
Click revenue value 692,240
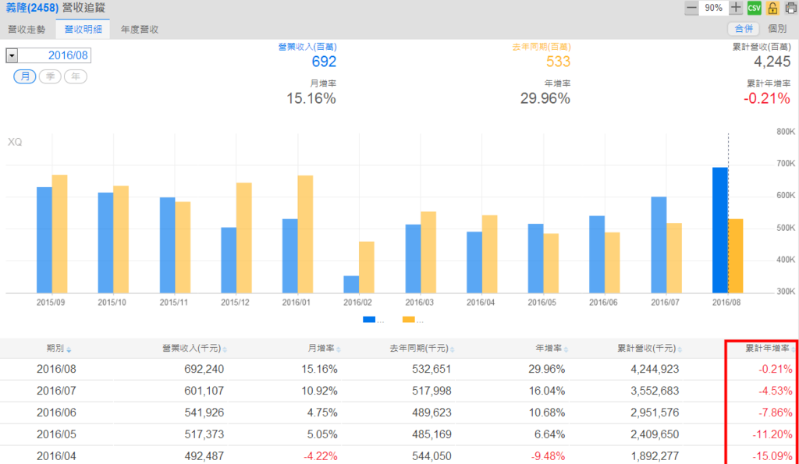(204, 369)
